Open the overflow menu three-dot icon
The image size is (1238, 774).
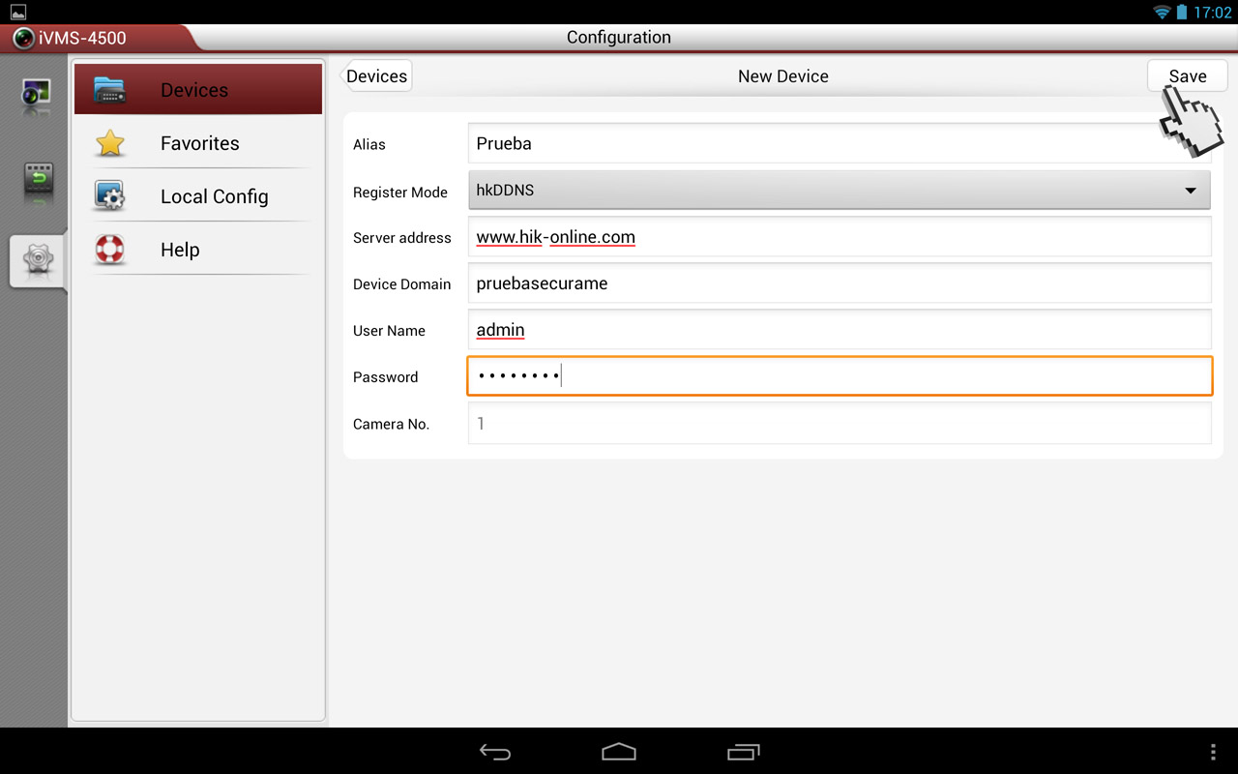point(1213,752)
